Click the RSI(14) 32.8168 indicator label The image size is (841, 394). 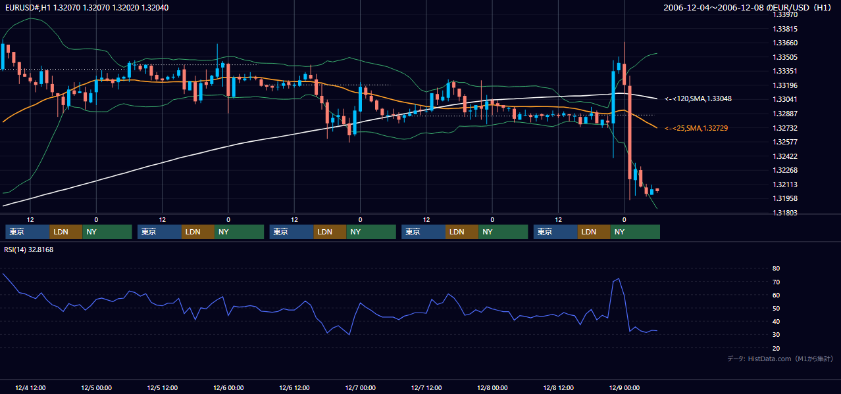pyautogui.click(x=29, y=250)
